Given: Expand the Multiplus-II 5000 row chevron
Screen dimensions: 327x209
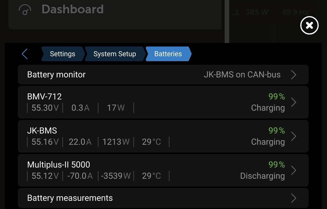Looking at the screenshot, I should click(293, 170).
